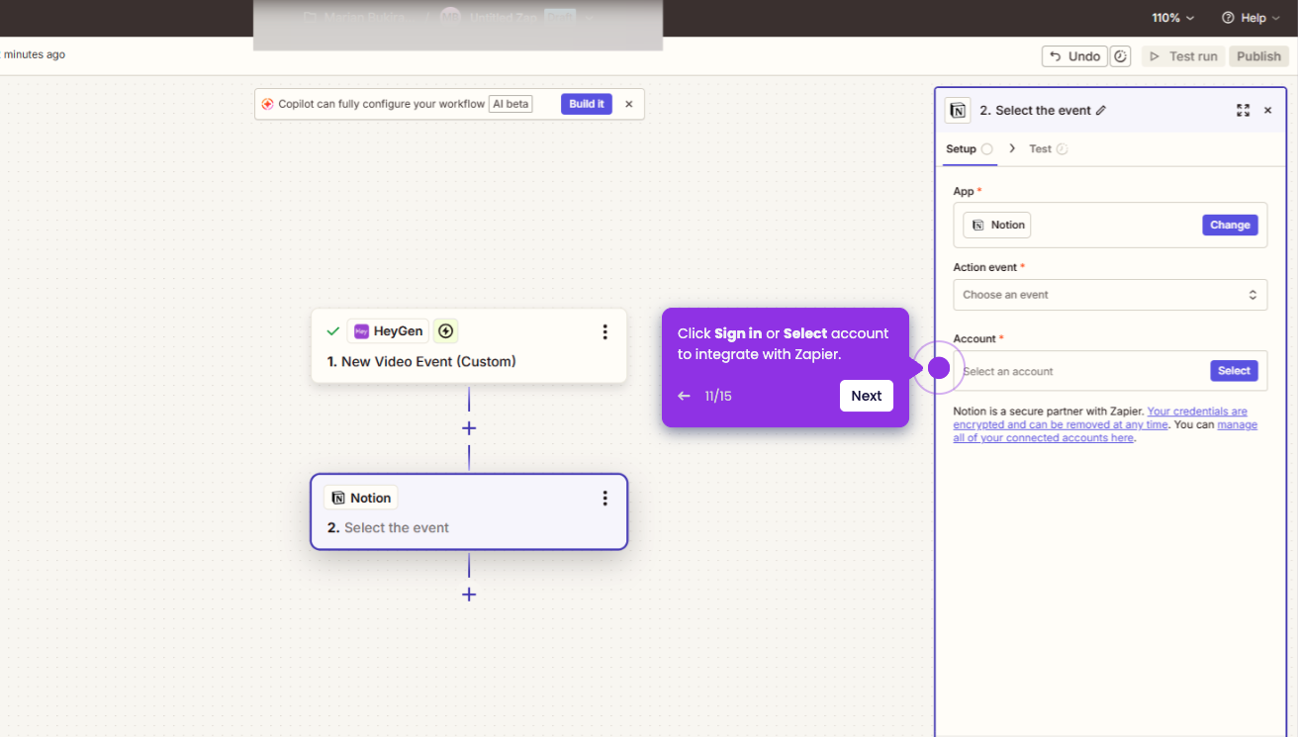
Task: Add a step between HeyGen and Notion
Action: click(x=469, y=428)
